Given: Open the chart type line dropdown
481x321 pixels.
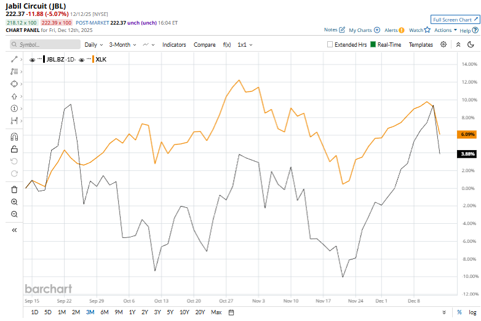Looking at the screenshot, I should tap(149, 45).
